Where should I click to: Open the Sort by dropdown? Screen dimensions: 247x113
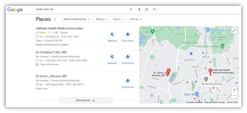[136, 19]
